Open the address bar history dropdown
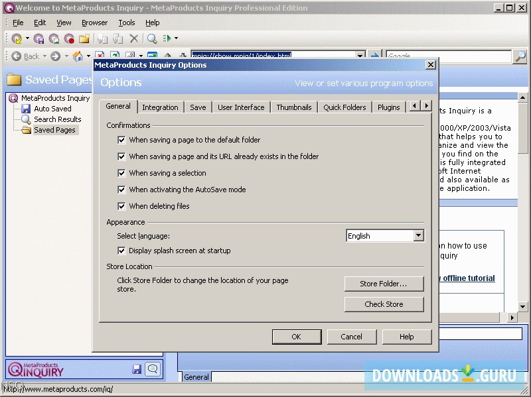Image resolution: width=531 pixels, height=397 pixels. 360,55
